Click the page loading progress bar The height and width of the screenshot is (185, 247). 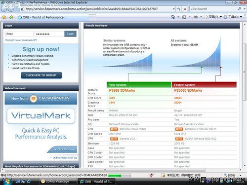click(120, 176)
